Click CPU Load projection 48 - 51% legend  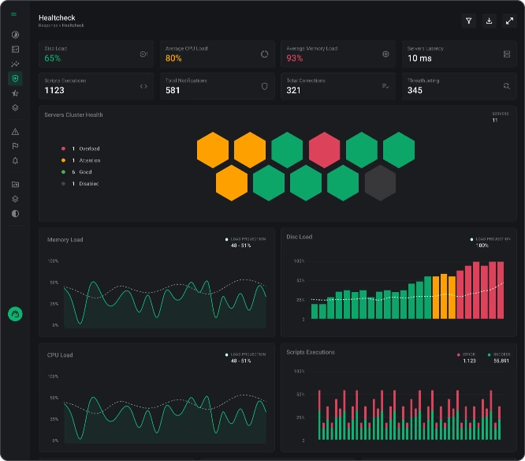[x=245, y=358]
